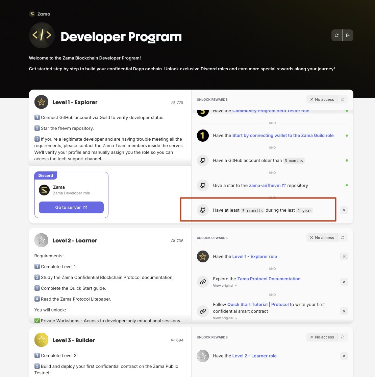Expand View original under Quick Start Tutorial
Viewport: 375px width, 377px height.
click(225, 318)
